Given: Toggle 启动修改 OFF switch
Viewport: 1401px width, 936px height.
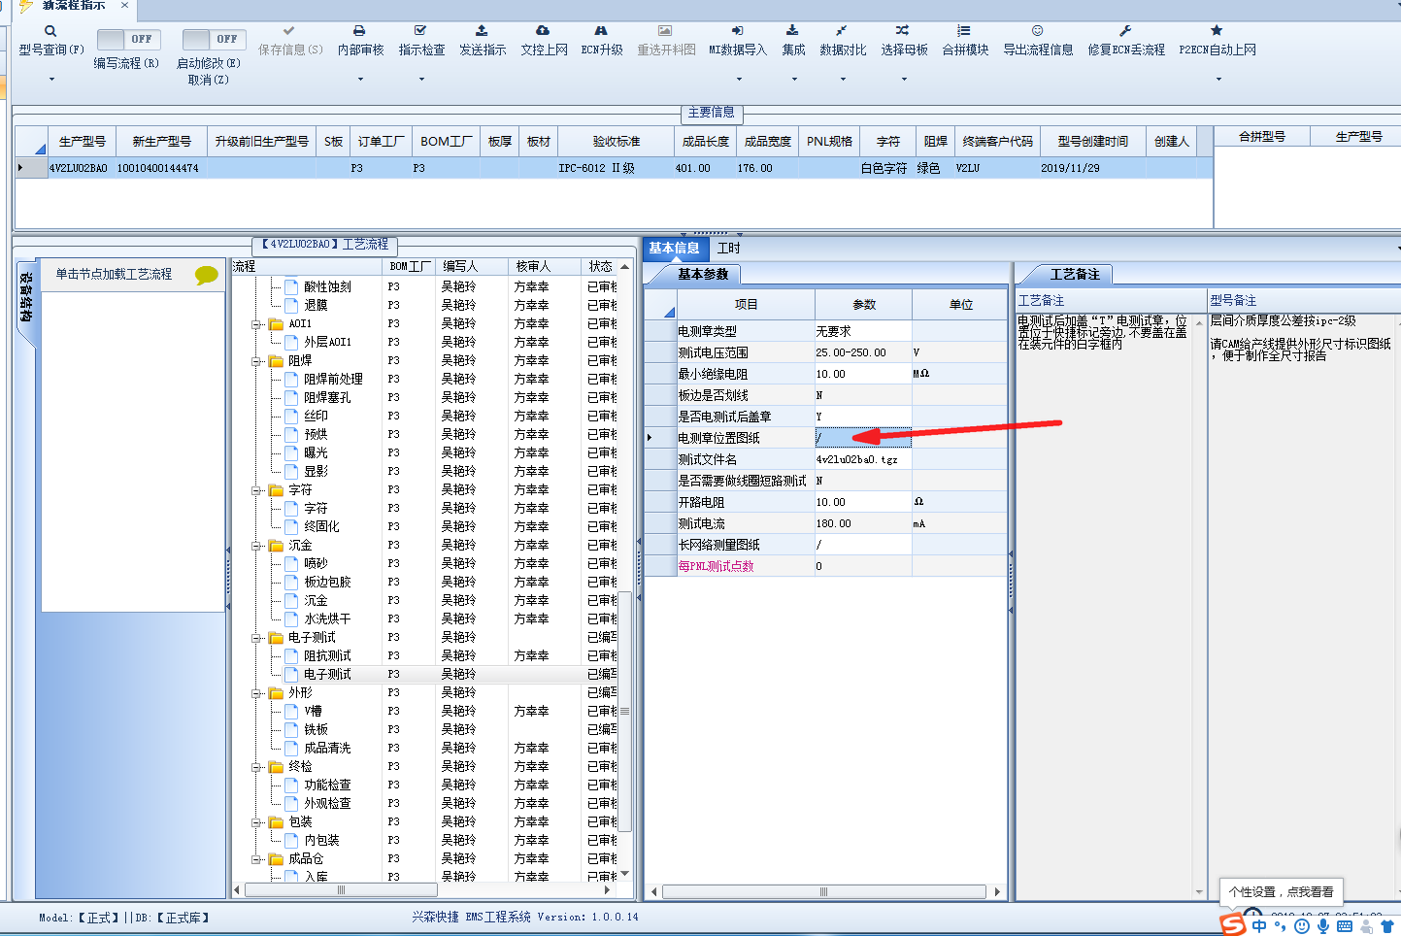Looking at the screenshot, I should (213, 39).
